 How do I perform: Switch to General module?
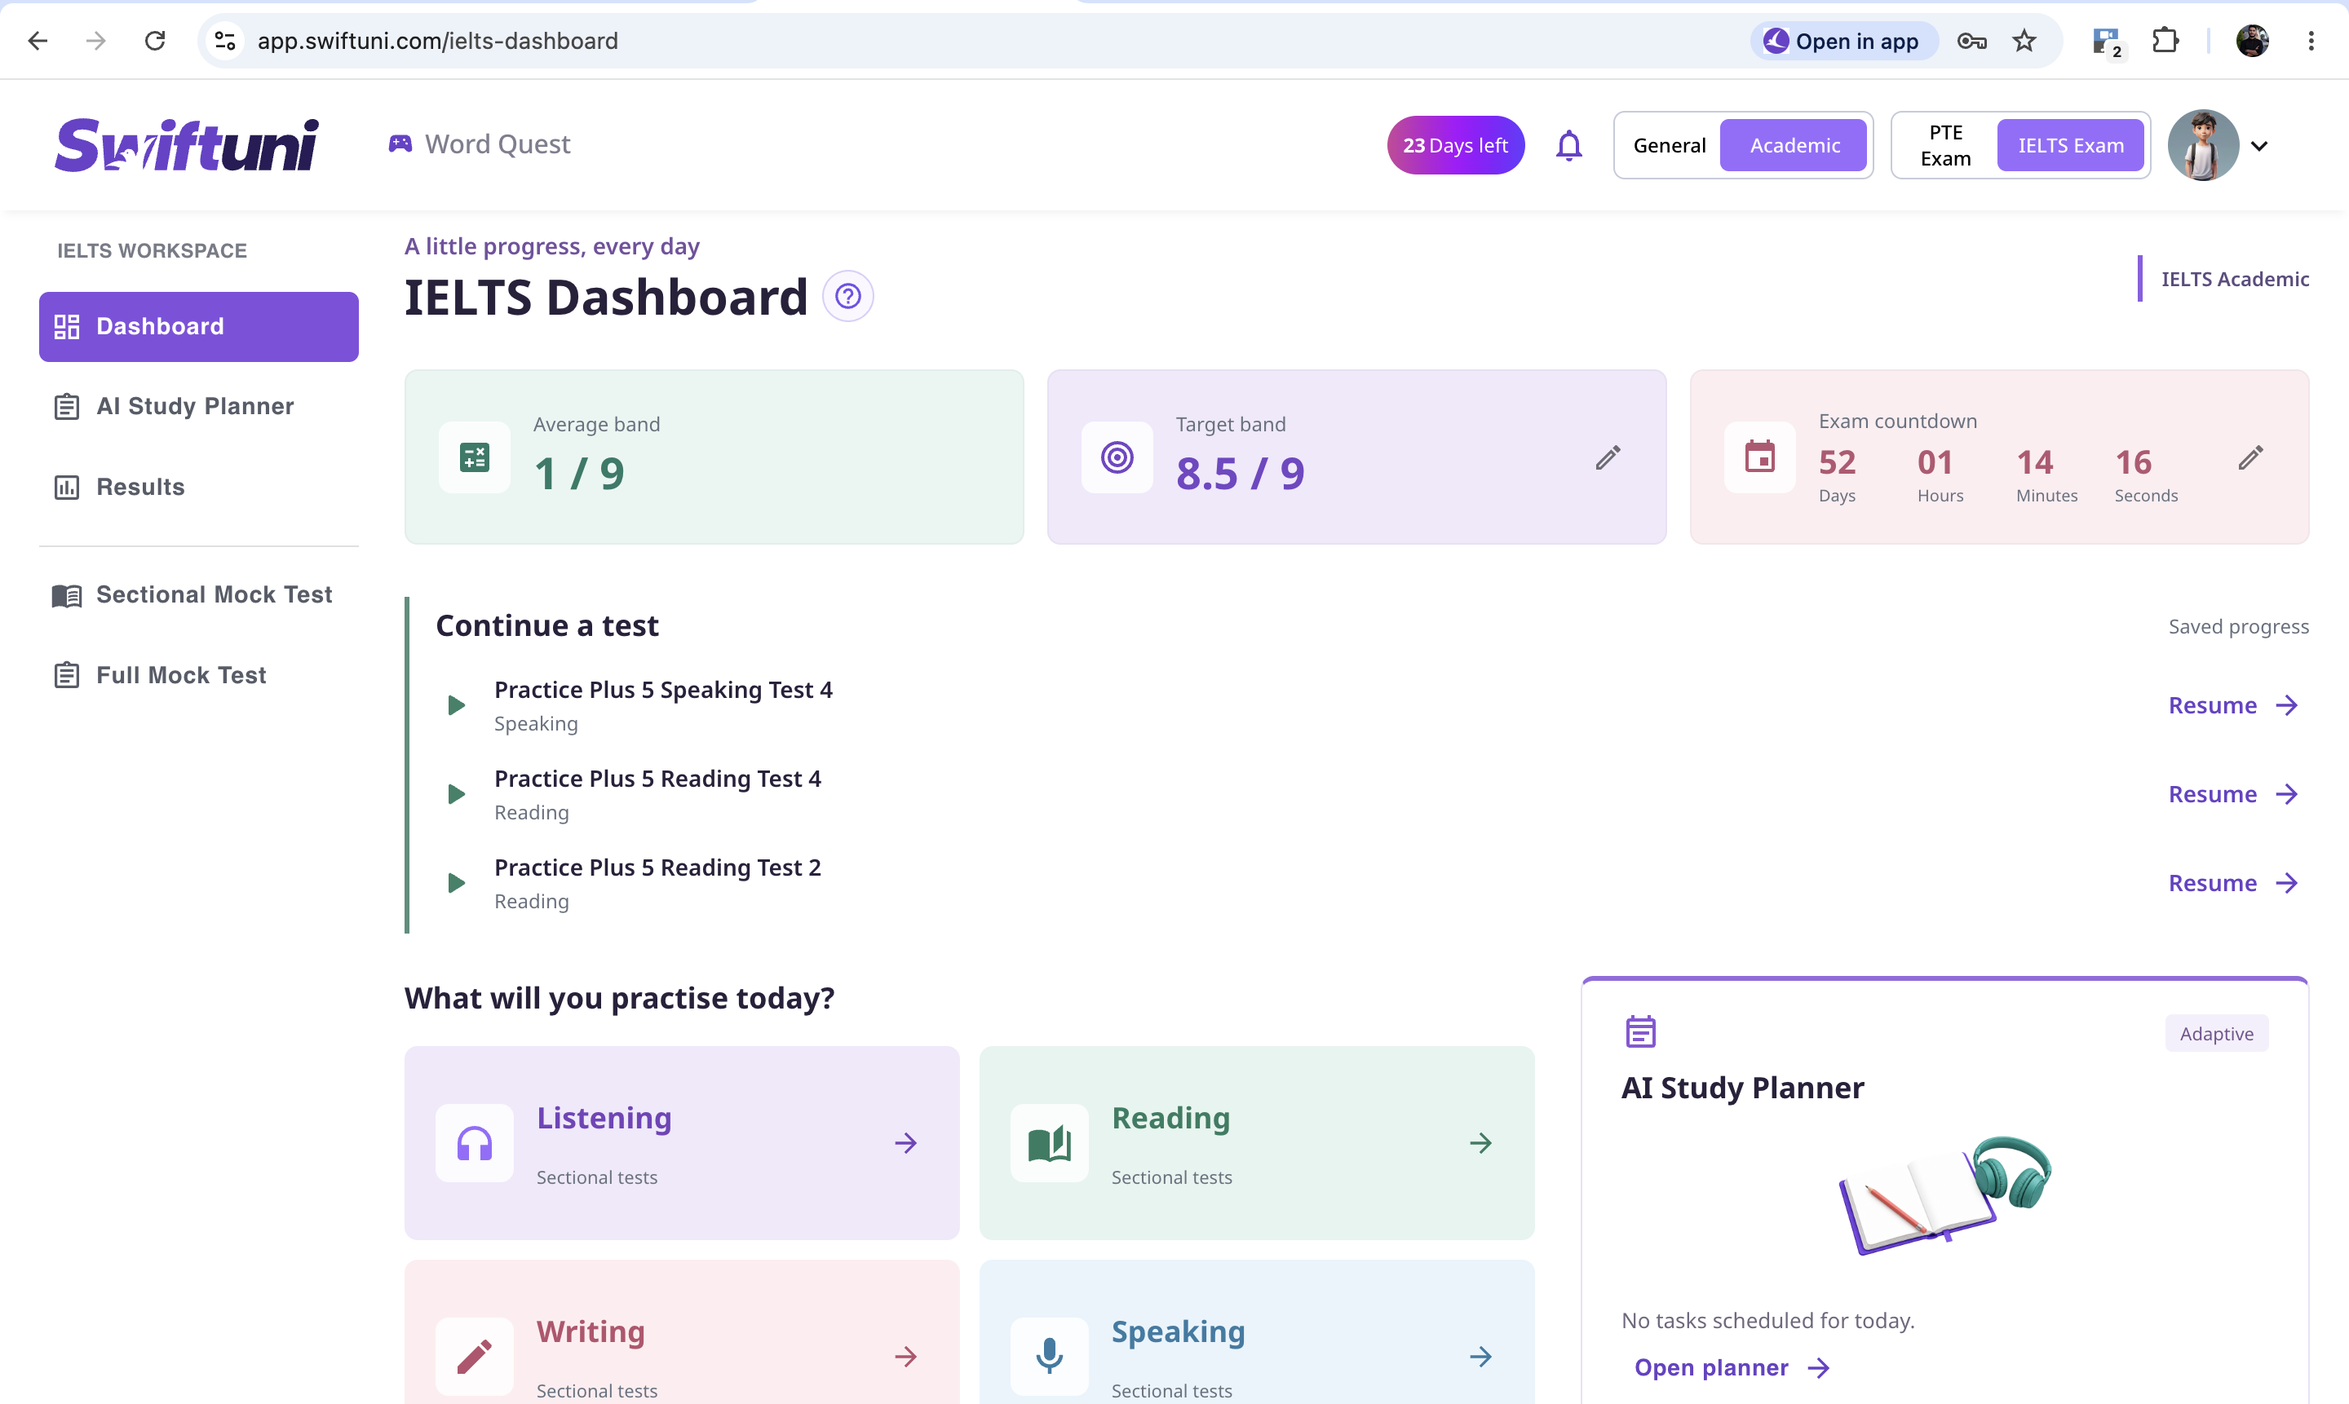(1670, 146)
